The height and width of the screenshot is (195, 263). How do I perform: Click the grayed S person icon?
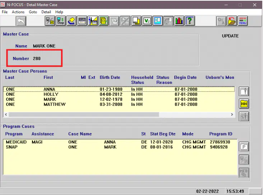[244, 116]
